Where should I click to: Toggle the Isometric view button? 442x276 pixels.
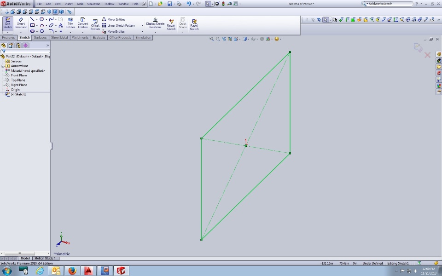49,11
